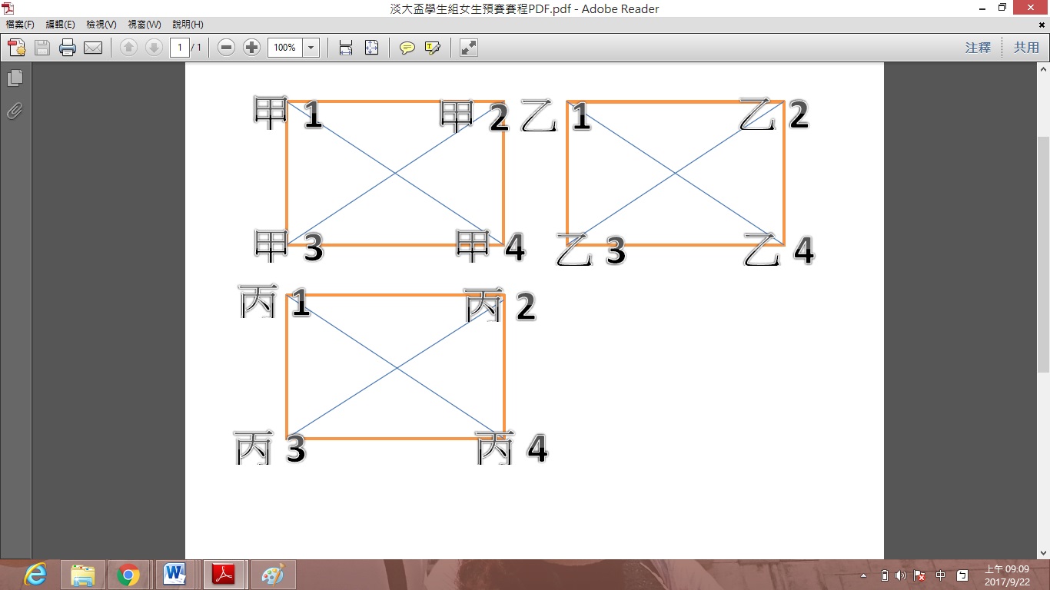Click the 甲 4 label in diagram

point(490,247)
